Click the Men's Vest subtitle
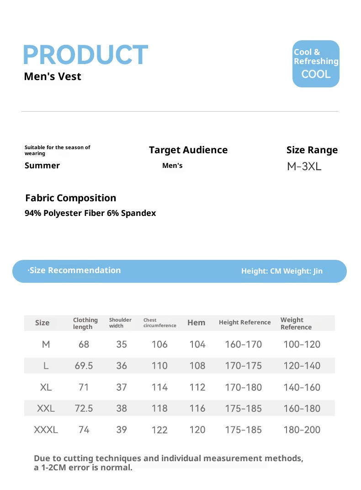Screen dimensions: 361x490 tap(53, 76)
